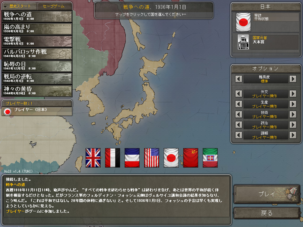Screen dimensions: 303x227
Task: Select the Soviet Union red flag
Action: click(x=191, y=158)
